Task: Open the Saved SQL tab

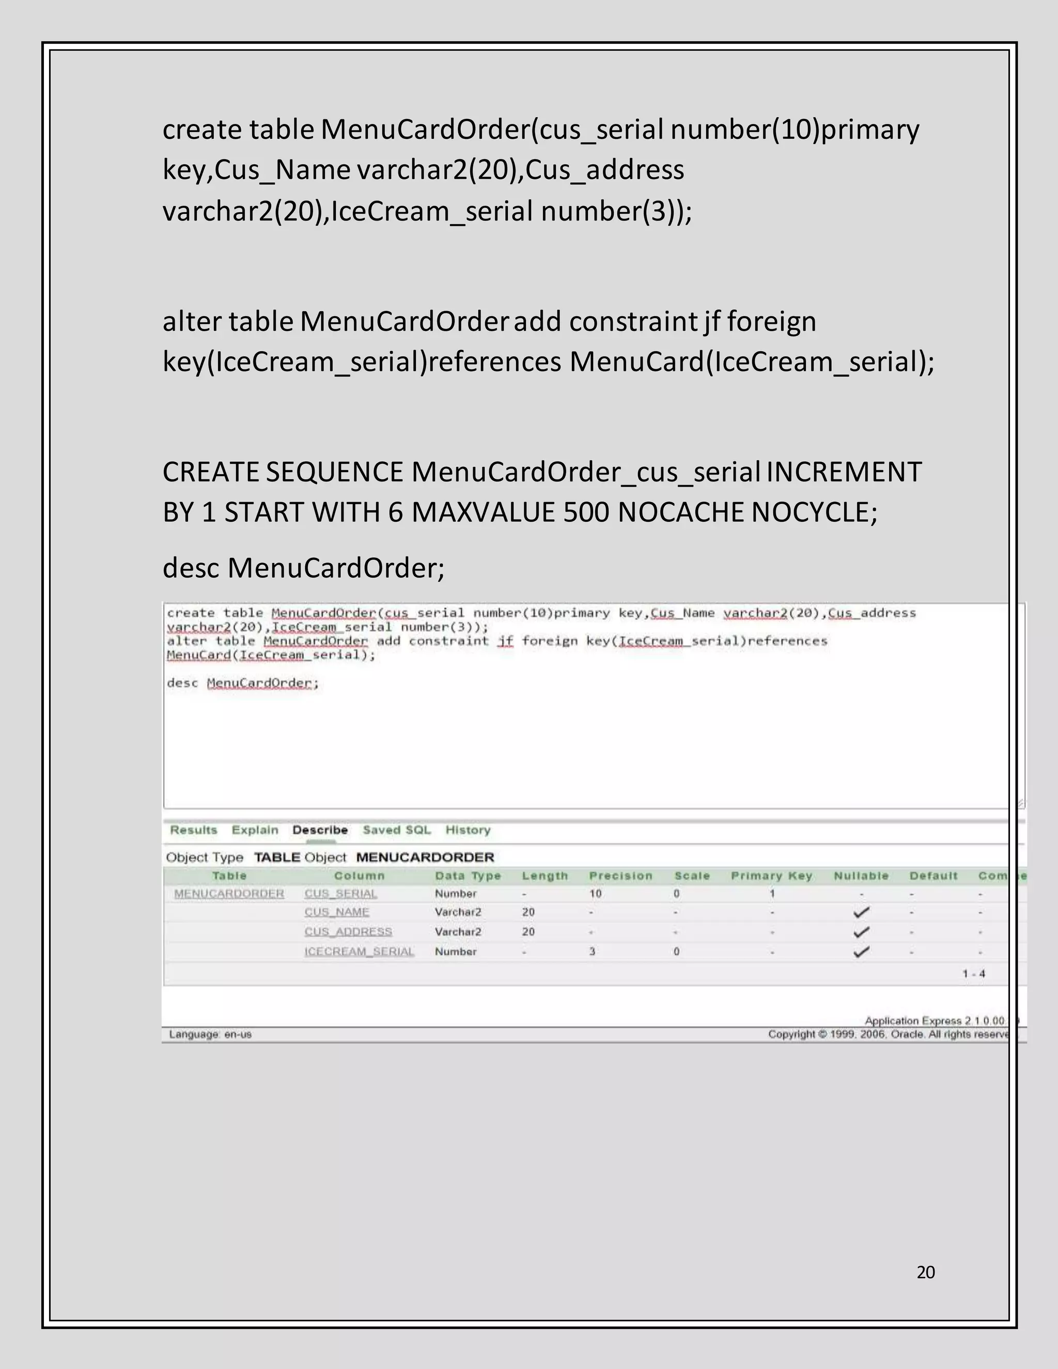Action: click(397, 830)
